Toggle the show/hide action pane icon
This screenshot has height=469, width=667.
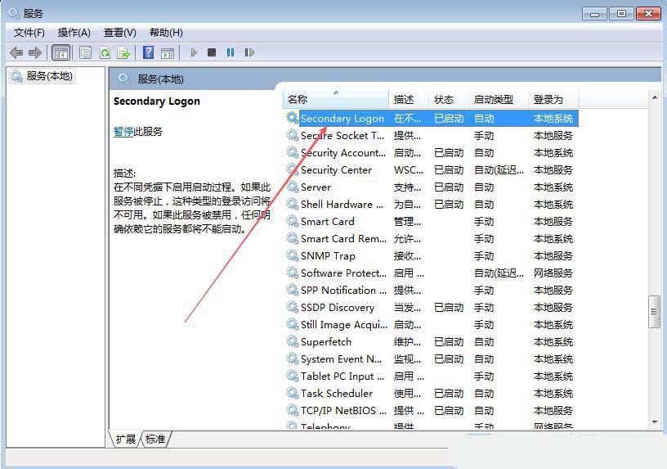click(168, 53)
